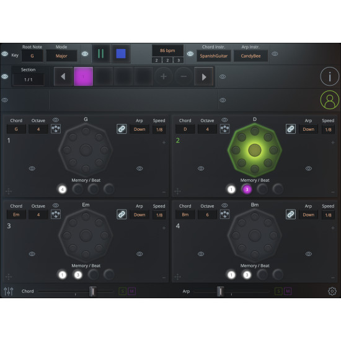Image resolution: width=341 pixels, height=341 pixels.
Task: Change pad 1 chord G selector
Action: pos(16,129)
